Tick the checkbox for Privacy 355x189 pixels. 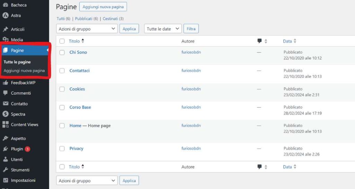click(x=62, y=148)
